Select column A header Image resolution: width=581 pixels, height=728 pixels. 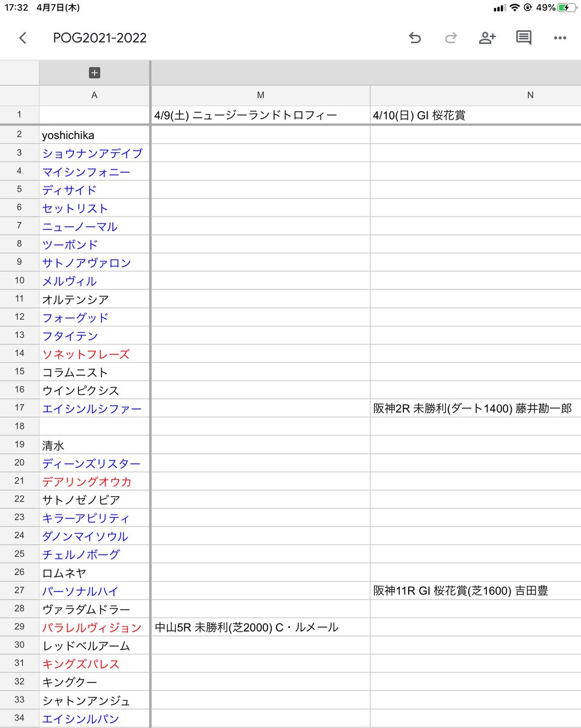click(94, 95)
